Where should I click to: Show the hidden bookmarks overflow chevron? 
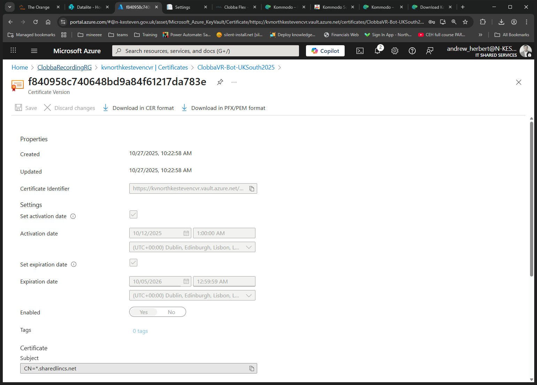(481, 35)
